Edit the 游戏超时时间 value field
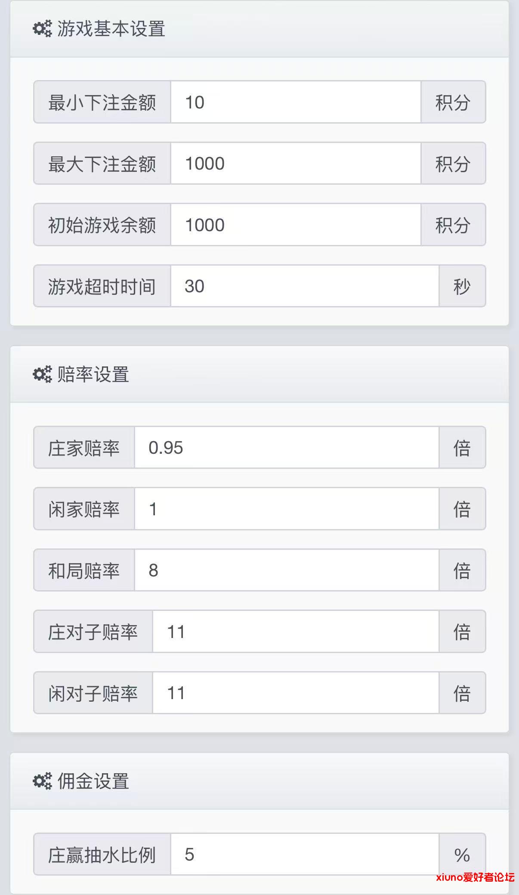 304,286
